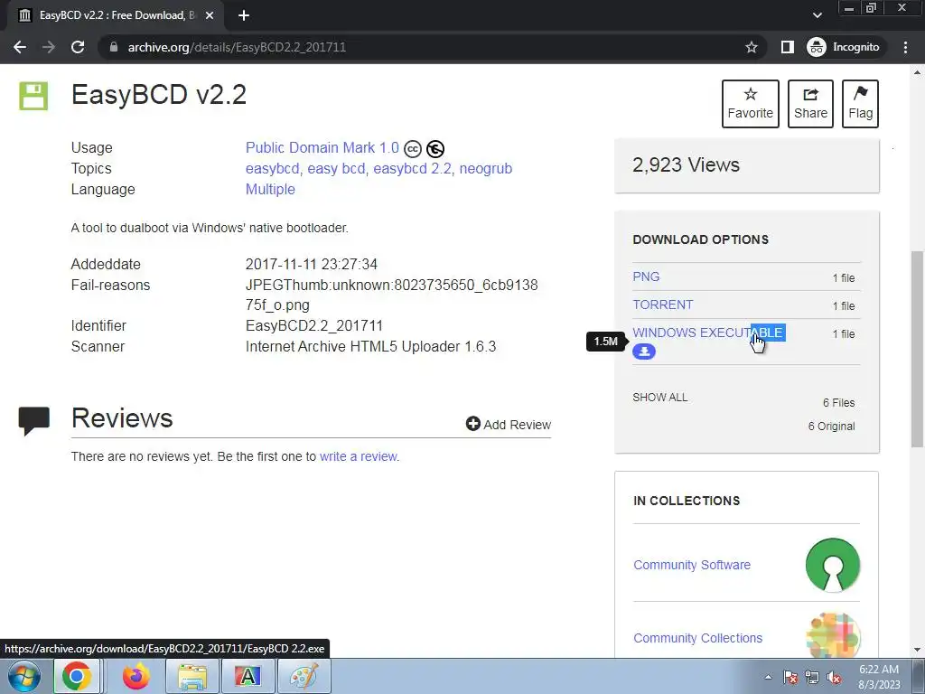
Task: Click the padlock site info icon
Action: [114, 47]
